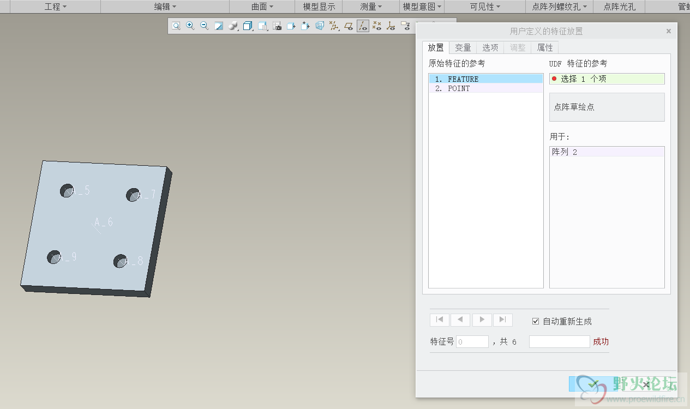Click the Zoom In magnifier icon
Image resolution: width=690 pixels, height=409 pixels.
(190, 26)
